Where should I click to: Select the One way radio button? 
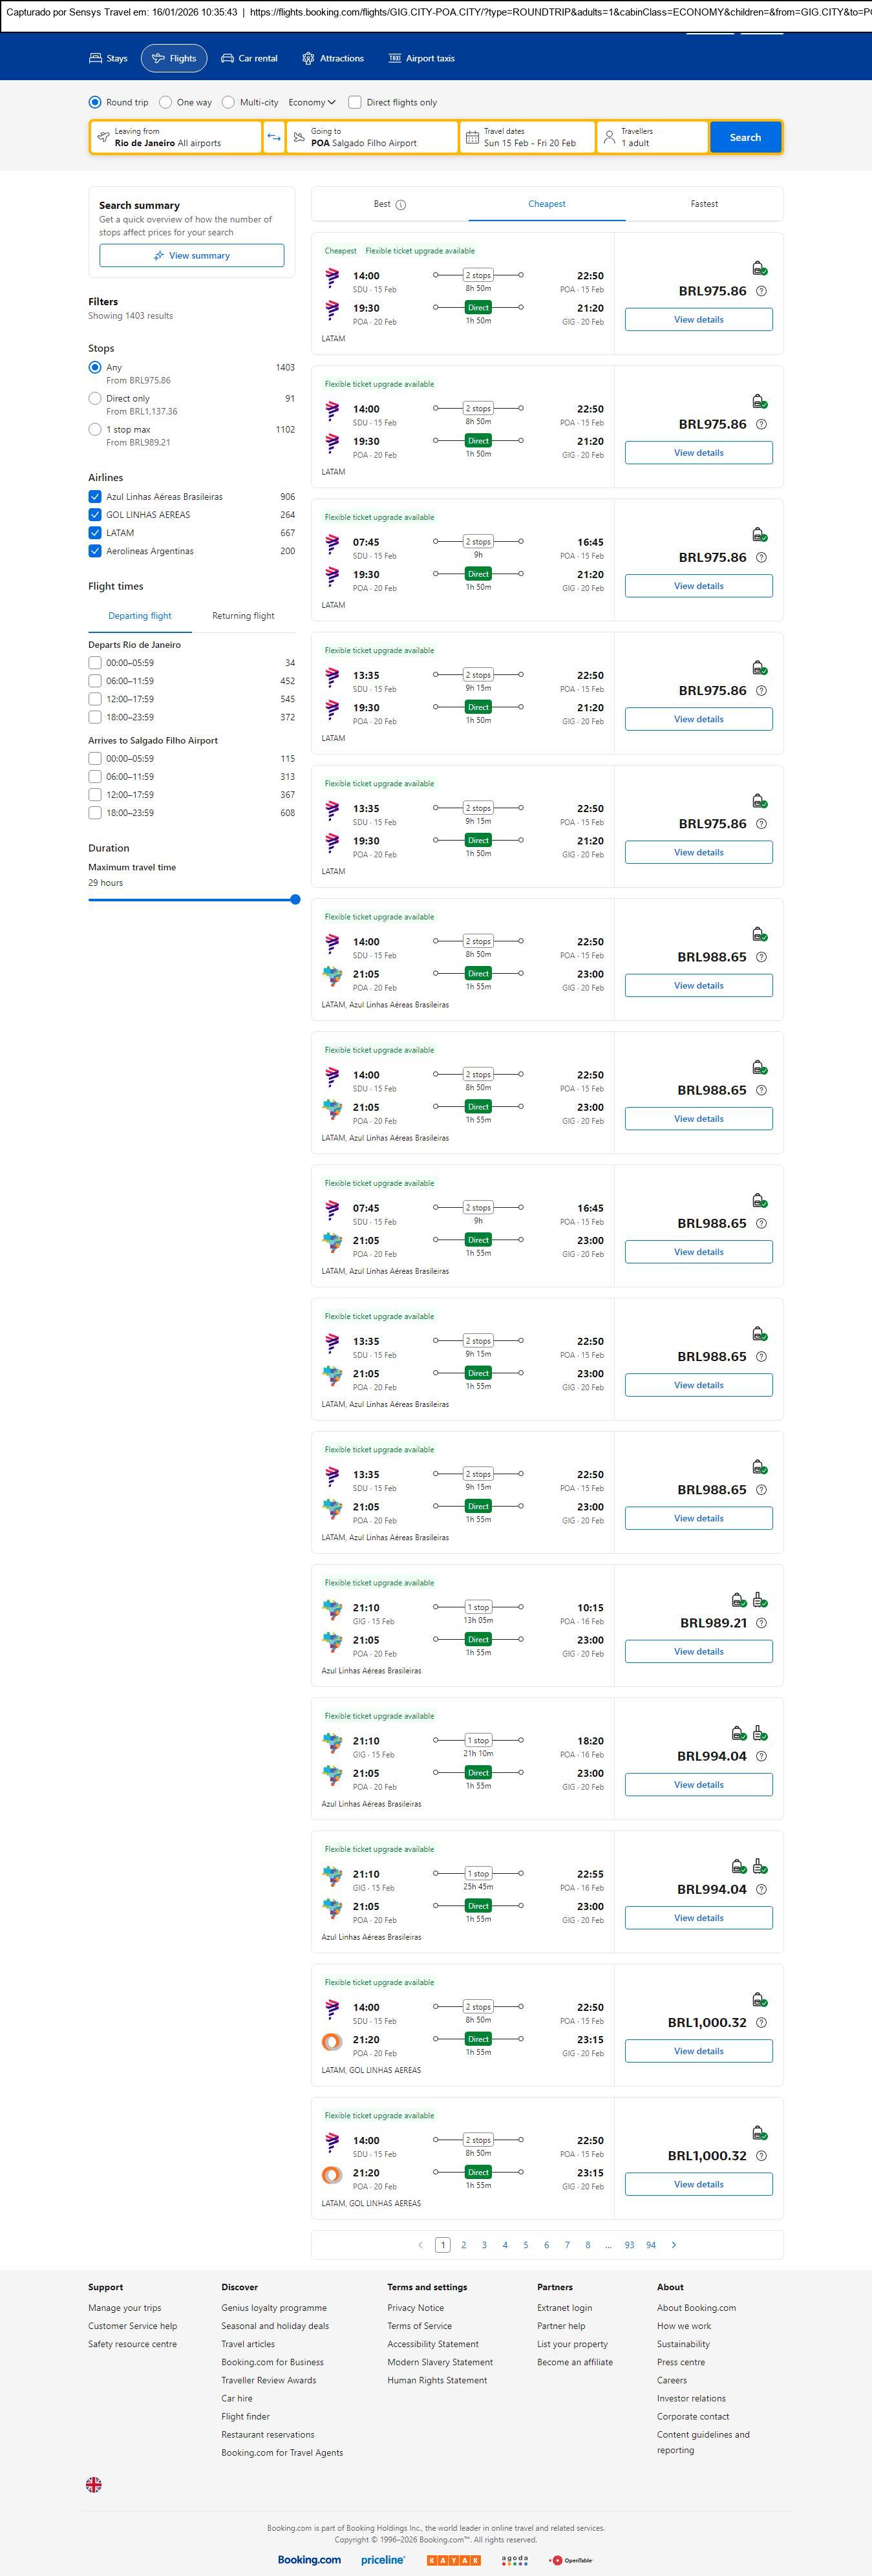[166, 102]
